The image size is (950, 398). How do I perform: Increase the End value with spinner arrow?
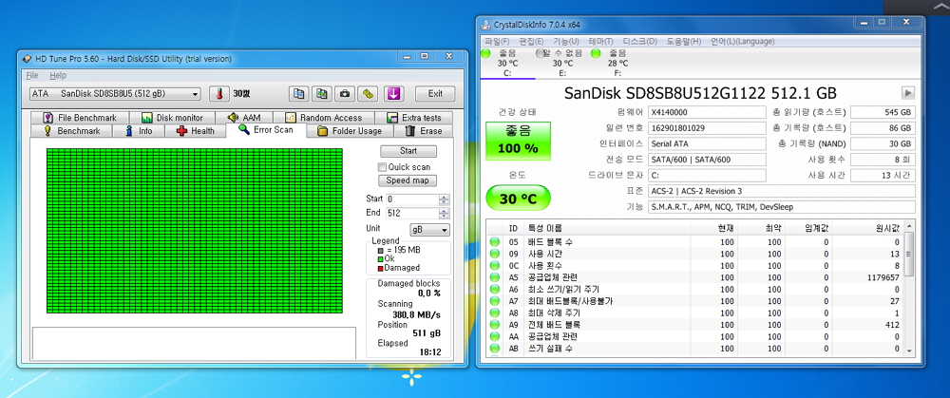[x=444, y=210]
